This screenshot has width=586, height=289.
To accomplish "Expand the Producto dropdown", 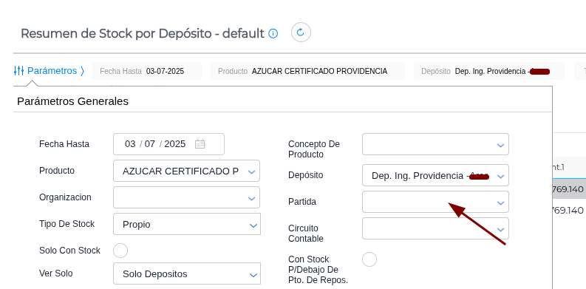I will click(186, 171).
